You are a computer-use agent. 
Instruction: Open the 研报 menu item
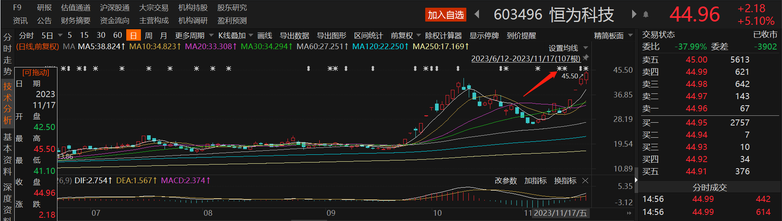pyautogui.click(x=44, y=8)
